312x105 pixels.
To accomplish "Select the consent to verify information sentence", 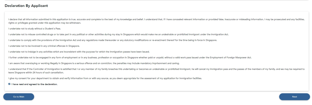I will coord(105,78).
